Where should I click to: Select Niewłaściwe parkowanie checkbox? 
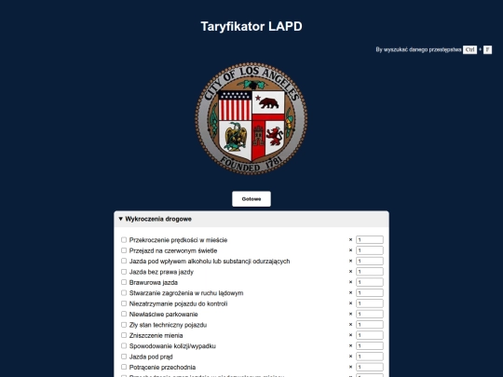click(124, 314)
